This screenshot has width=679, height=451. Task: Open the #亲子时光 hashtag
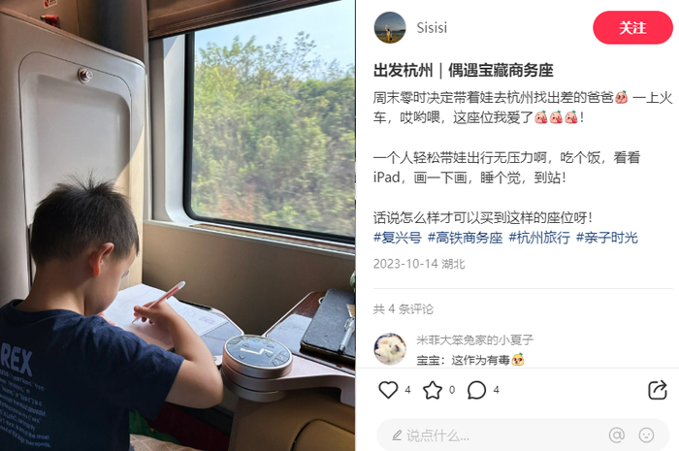tap(606, 238)
